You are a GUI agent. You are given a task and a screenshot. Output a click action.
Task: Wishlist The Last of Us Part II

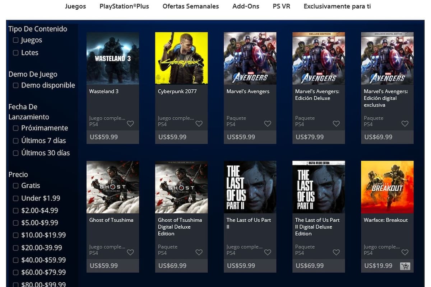pos(268,252)
